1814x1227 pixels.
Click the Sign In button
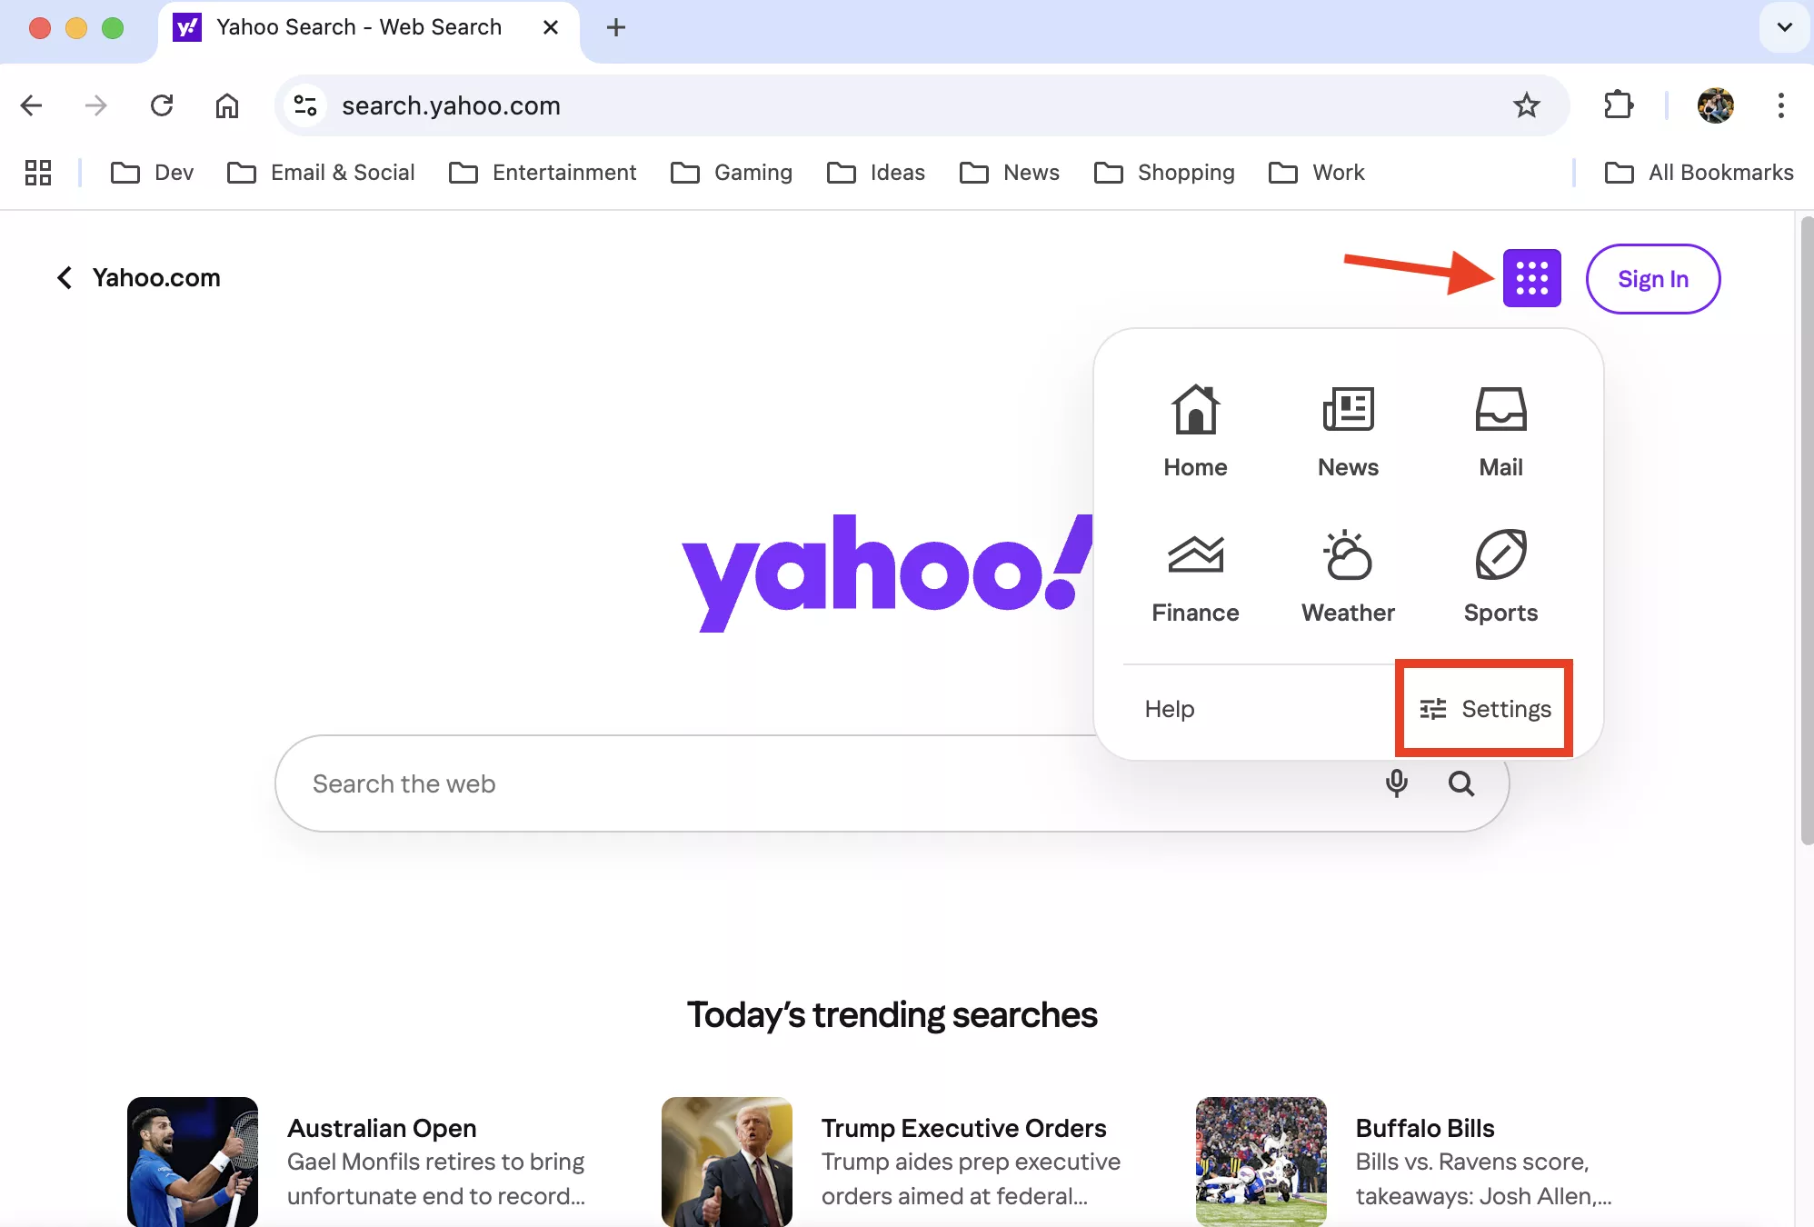click(1652, 279)
